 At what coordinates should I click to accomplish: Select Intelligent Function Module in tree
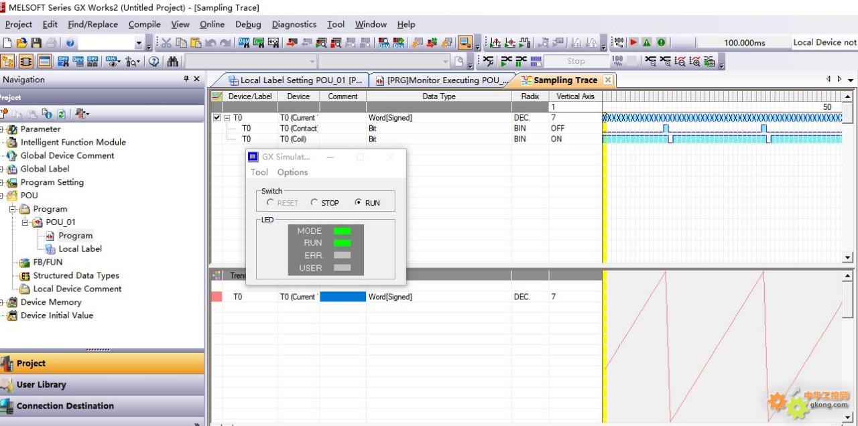[72, 142]
